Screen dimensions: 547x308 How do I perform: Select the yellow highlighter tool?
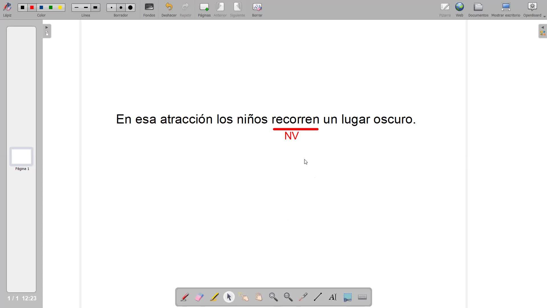(214, 297)
